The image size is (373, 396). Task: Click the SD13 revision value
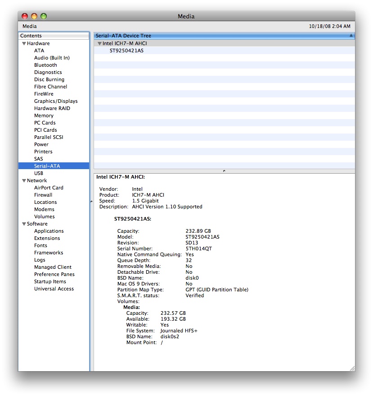192,243
